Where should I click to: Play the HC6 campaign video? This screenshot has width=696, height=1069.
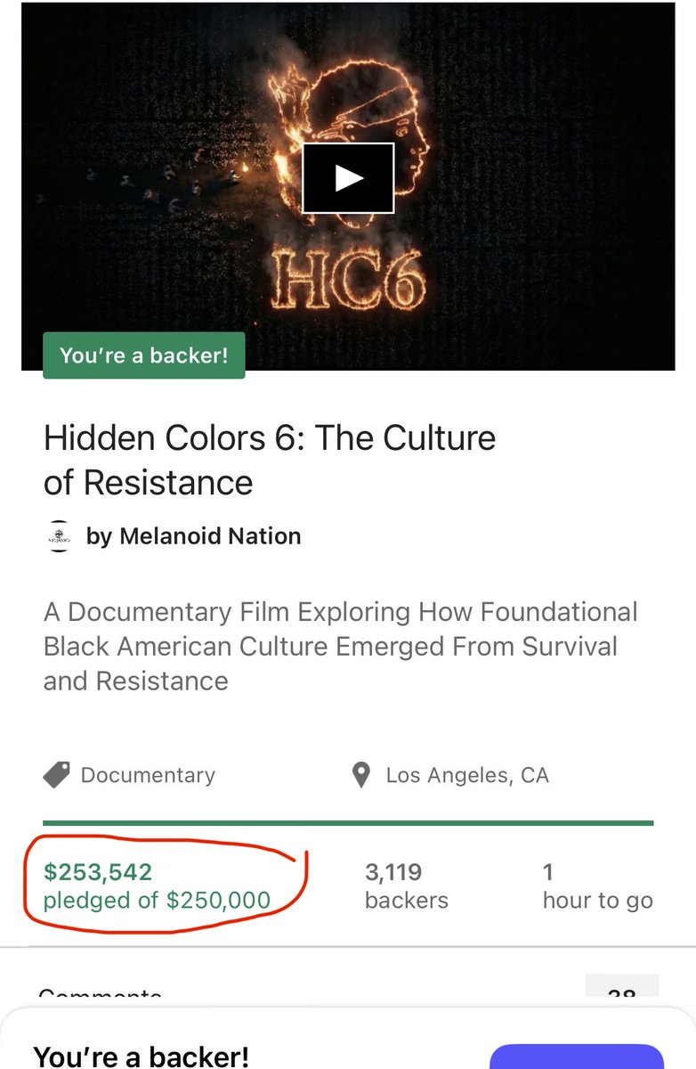coord(348,178)
